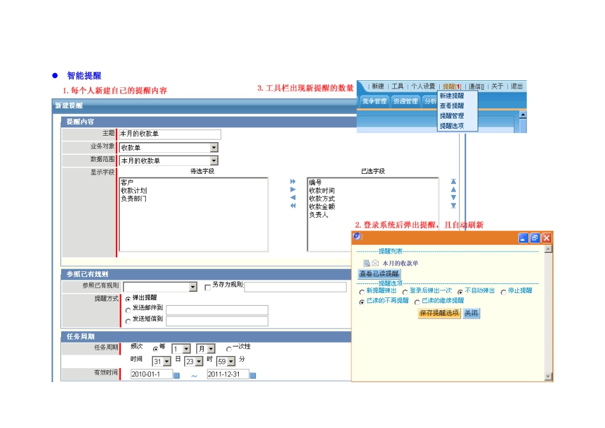Image resolution: width=605 pixels, height=428 pixels.
Task: Select 登录后弹出一次 option
Action: tap(405, 292)
